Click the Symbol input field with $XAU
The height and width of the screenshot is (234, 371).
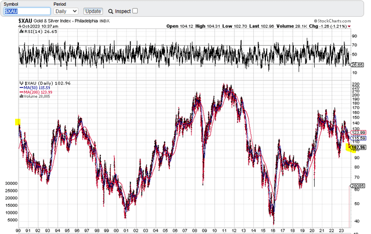(x=27, y=11)
